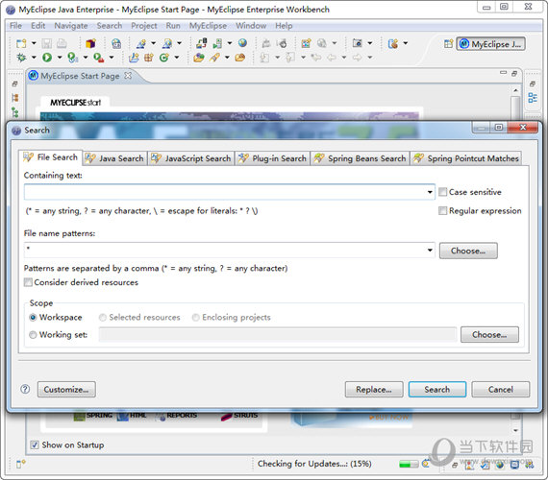Click the screenshot capture toolbar icon

(357, 43)
